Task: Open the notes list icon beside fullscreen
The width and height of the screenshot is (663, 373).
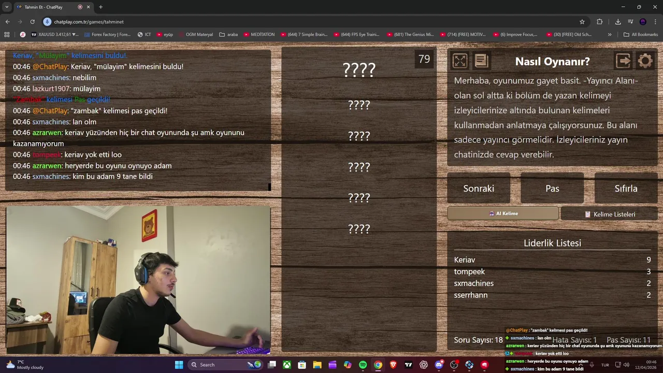Action: point(481,61)
